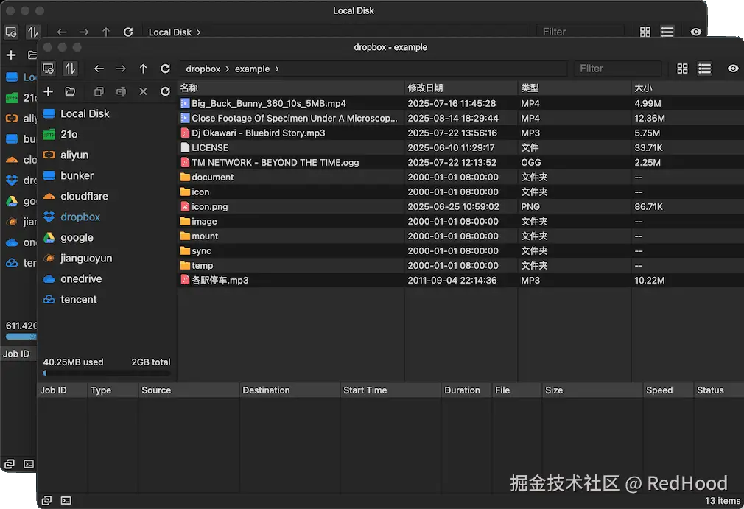This screenshot has height=509, width=744.
Task: Select the grid view icon
Action: click(x=683, y=68)
